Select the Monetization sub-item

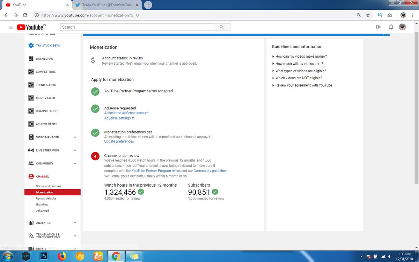coord(52,192)
